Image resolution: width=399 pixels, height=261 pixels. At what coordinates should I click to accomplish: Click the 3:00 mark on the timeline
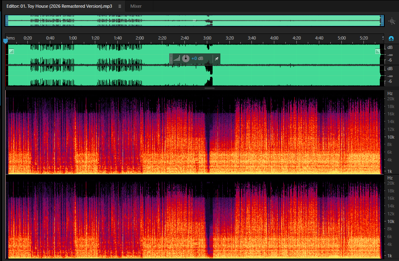coord(207,38)
